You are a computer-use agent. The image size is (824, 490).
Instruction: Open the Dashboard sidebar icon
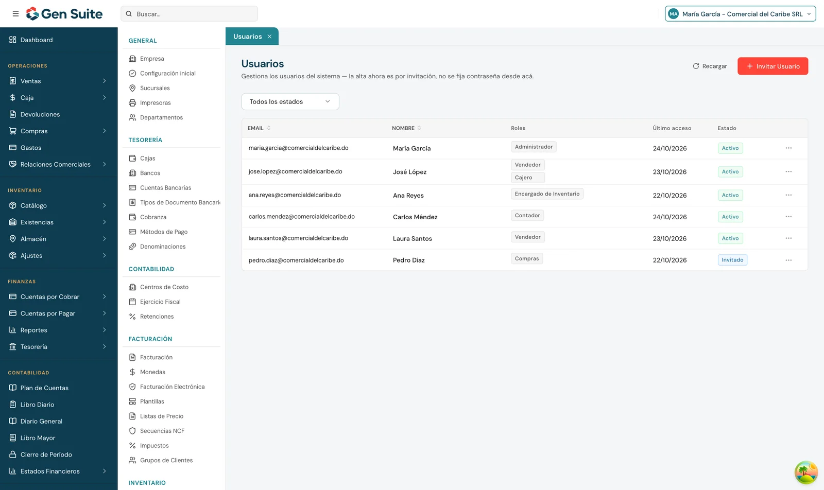(13, 40)
